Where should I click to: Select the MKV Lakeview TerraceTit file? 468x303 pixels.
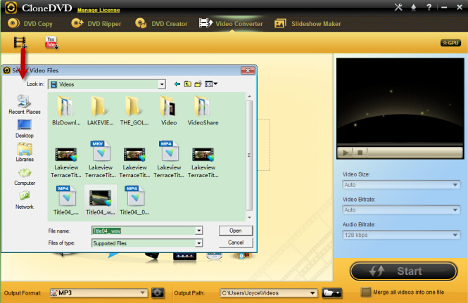[x=100, y=160]
